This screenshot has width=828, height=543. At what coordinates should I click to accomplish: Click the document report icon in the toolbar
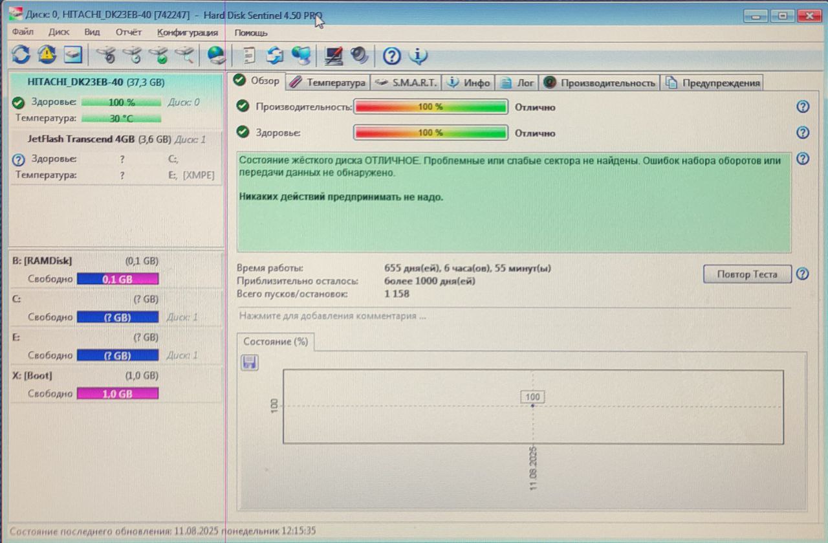coord(249,55)
